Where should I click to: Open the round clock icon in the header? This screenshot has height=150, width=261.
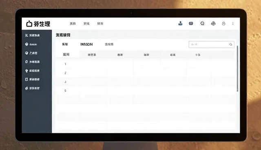point(202,24)
